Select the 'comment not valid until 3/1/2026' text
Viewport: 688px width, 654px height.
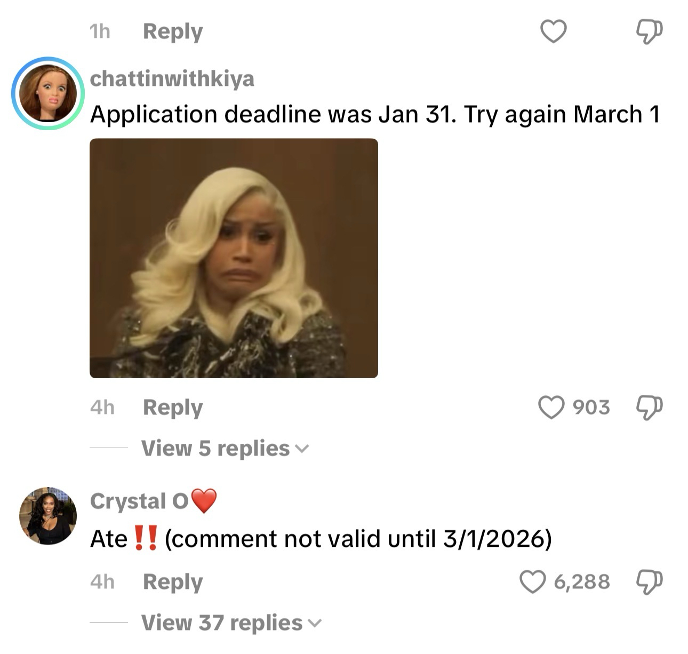coord(358,539)
